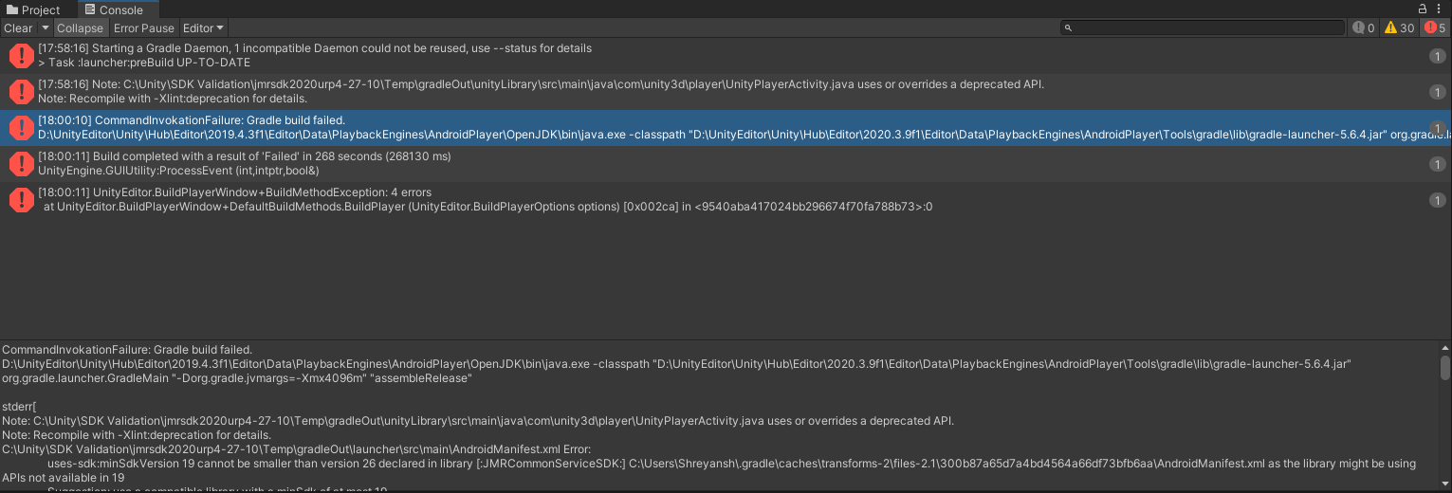Toggle warning messages filter showing 30
This screenshot has width=1452, height=493.
coord(1400,28)
